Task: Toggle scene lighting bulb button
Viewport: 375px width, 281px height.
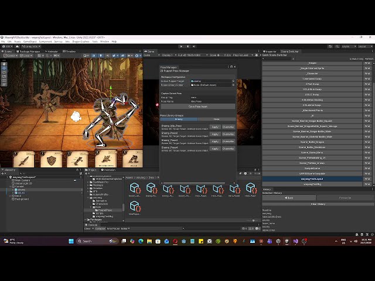Action: coord(101,56)
